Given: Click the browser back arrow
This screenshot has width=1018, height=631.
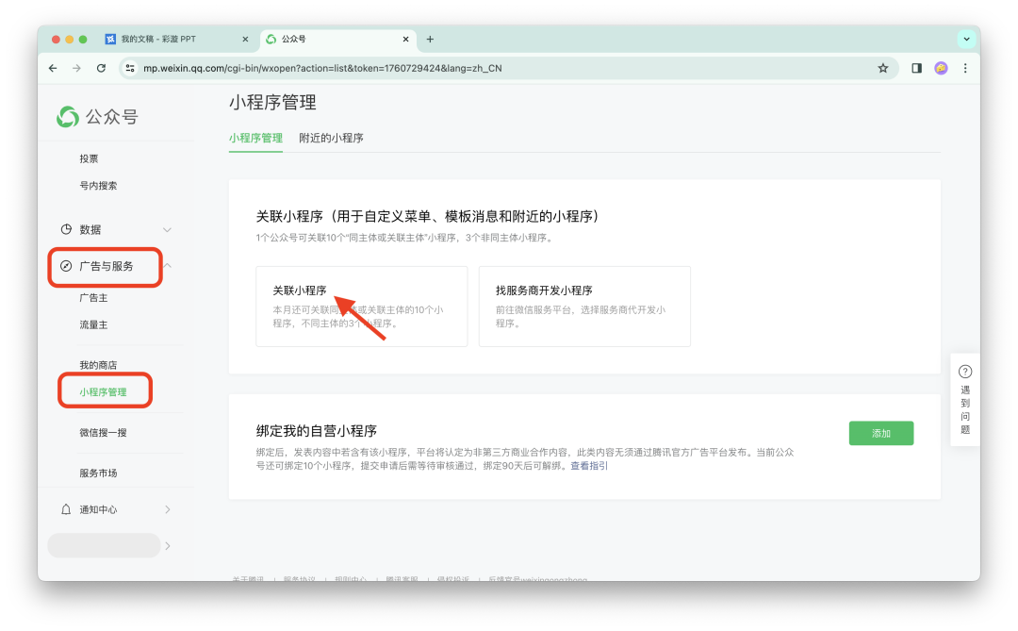Looking at the screenshot, I should pos(53,68).
